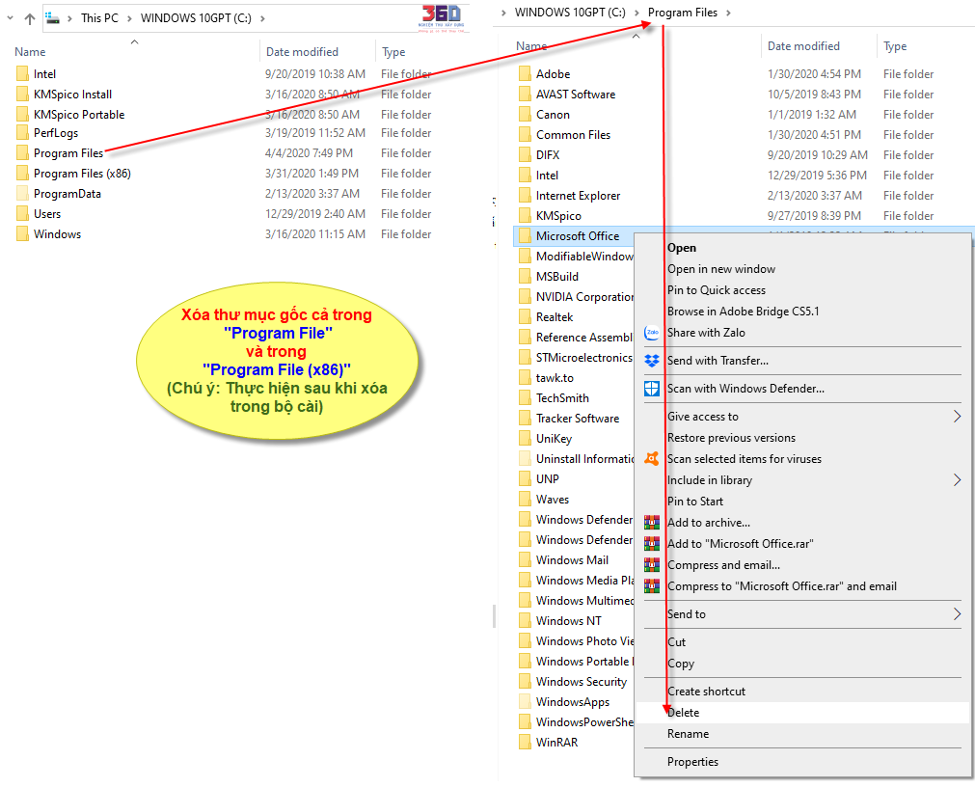Image resolution: width=975 pixels, height=787 pixels.
Task: Click the WinRAR folder icon in Program Files list
Action: pyautogui.click(x=525, y=743)
